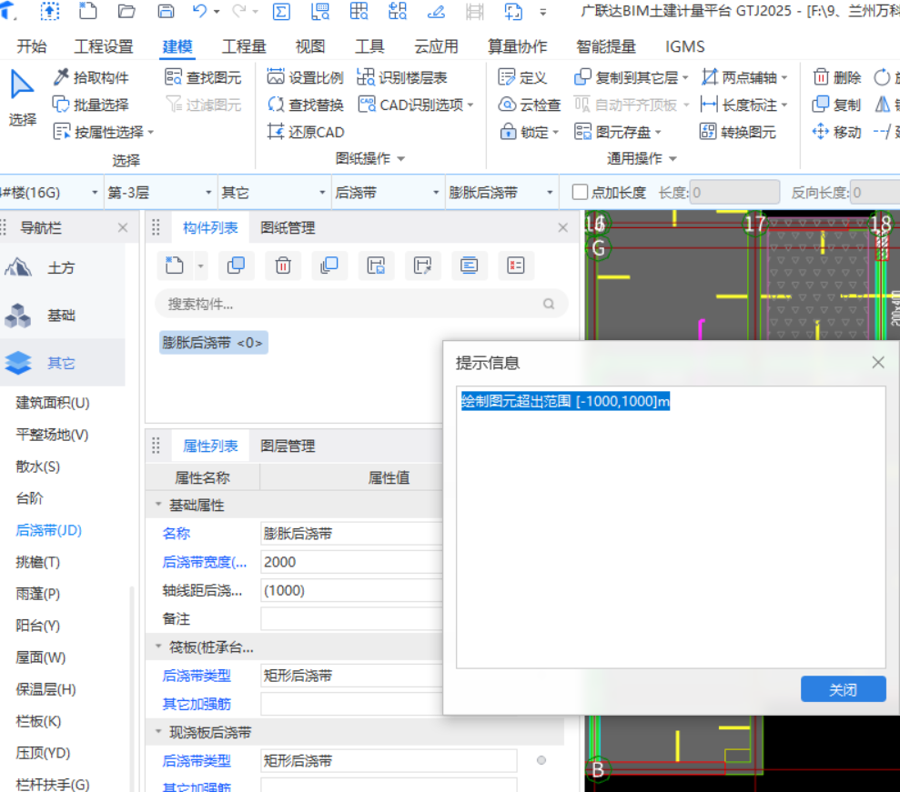Click the new file icon in quick access bar
Image resolution: width=900 pixels, height=792 pixels.
click(88, 11)
